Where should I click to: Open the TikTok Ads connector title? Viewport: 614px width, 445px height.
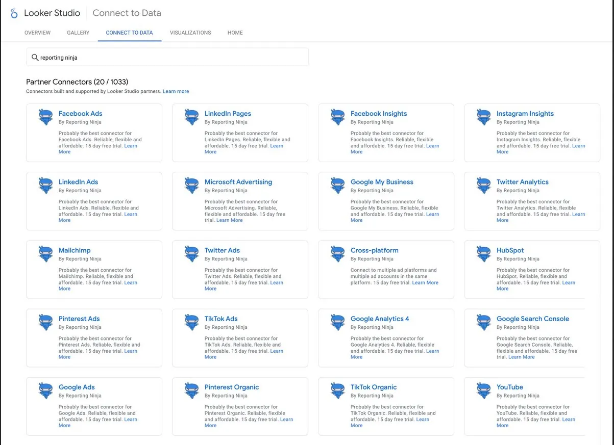[x=221, y=319]
